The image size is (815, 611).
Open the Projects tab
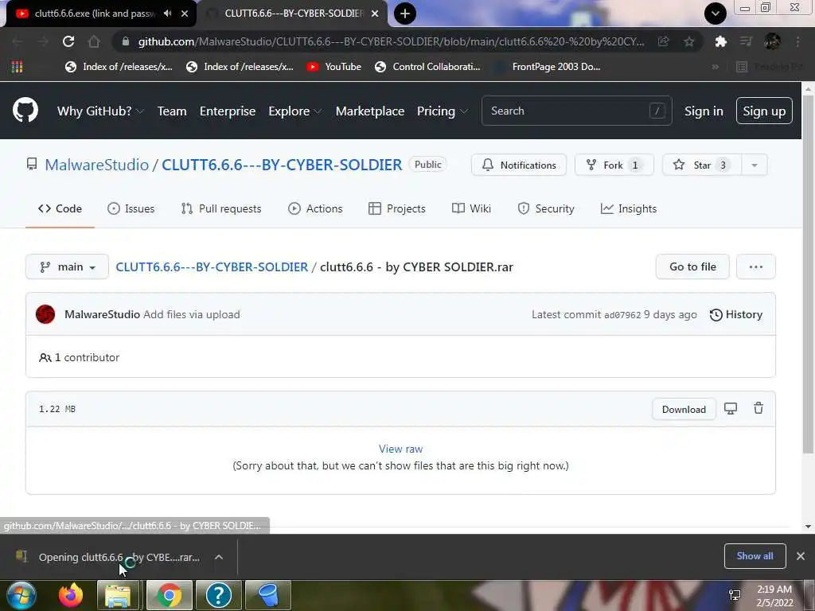pos(396,209)
